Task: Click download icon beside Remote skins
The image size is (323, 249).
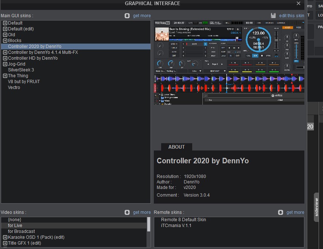Action: pos(281,212)
